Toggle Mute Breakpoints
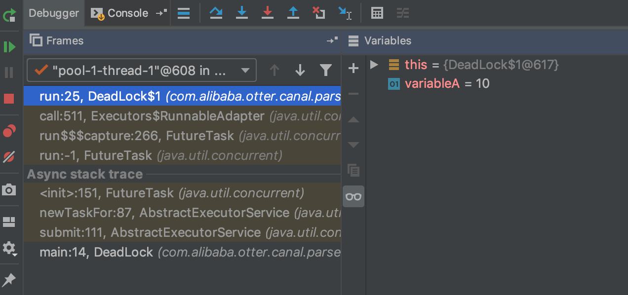 [x=9, y=157]
